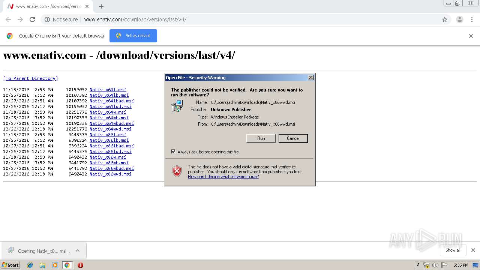Open the Chrome profile avatar
The height and width of the screenshot is (270, 480).
point(460,19)
